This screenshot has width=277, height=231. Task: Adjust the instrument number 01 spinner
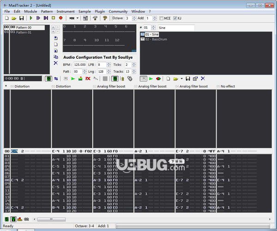(154, 28)
